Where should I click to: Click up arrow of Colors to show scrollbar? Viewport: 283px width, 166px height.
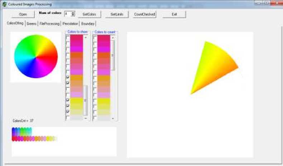(86, 37)
